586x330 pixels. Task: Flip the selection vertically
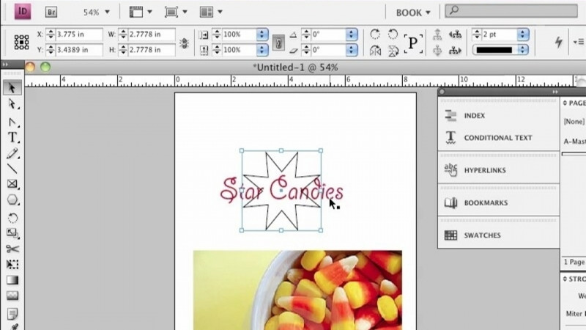pos(393,51)
